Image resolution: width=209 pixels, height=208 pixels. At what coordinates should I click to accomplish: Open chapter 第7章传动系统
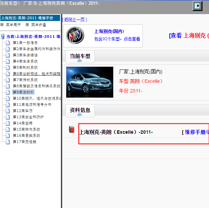coord(25,80)
